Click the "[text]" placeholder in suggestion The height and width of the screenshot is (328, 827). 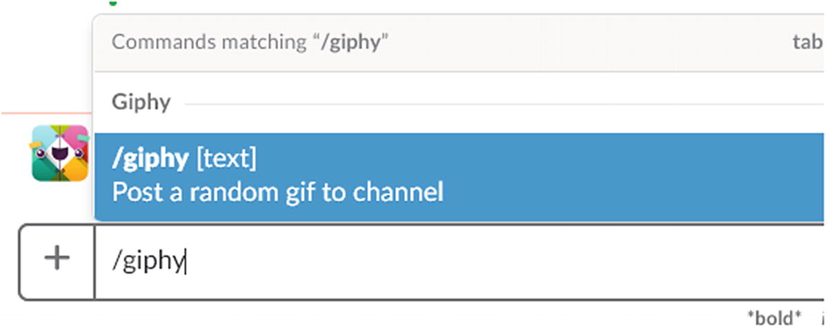[226, 159]
